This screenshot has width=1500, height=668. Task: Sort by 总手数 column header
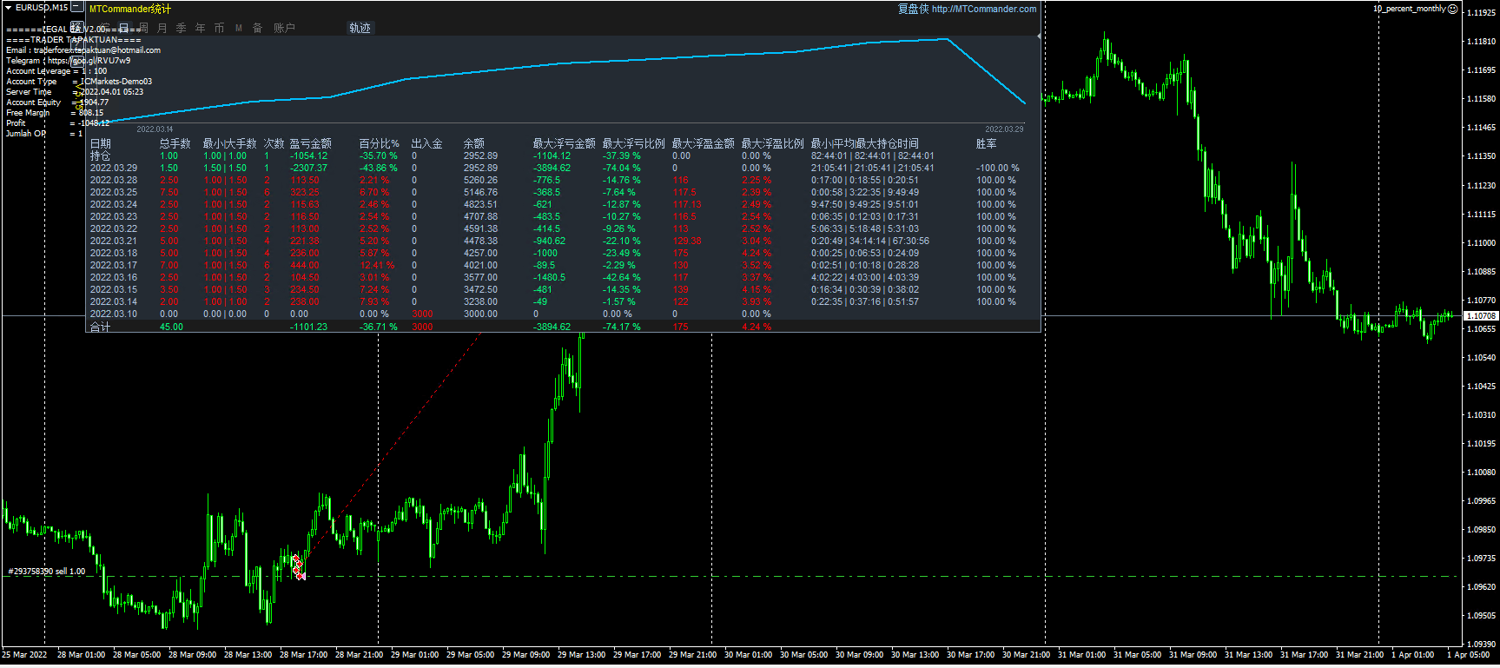pyautogui.click(x=175, y=143)
